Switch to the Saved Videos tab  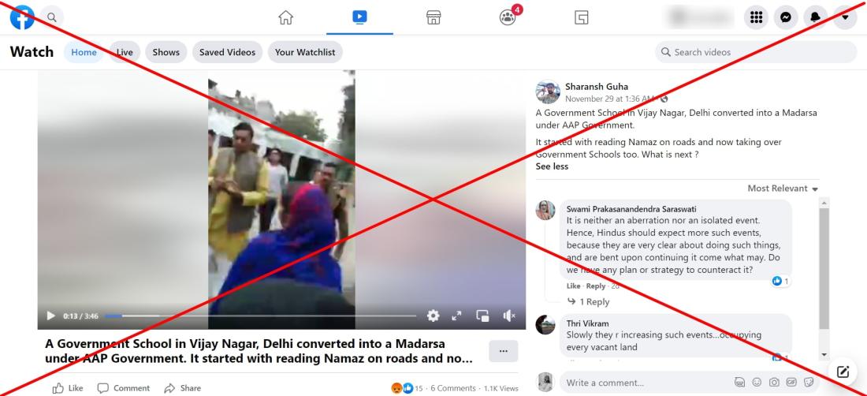(x=227, y=52)
